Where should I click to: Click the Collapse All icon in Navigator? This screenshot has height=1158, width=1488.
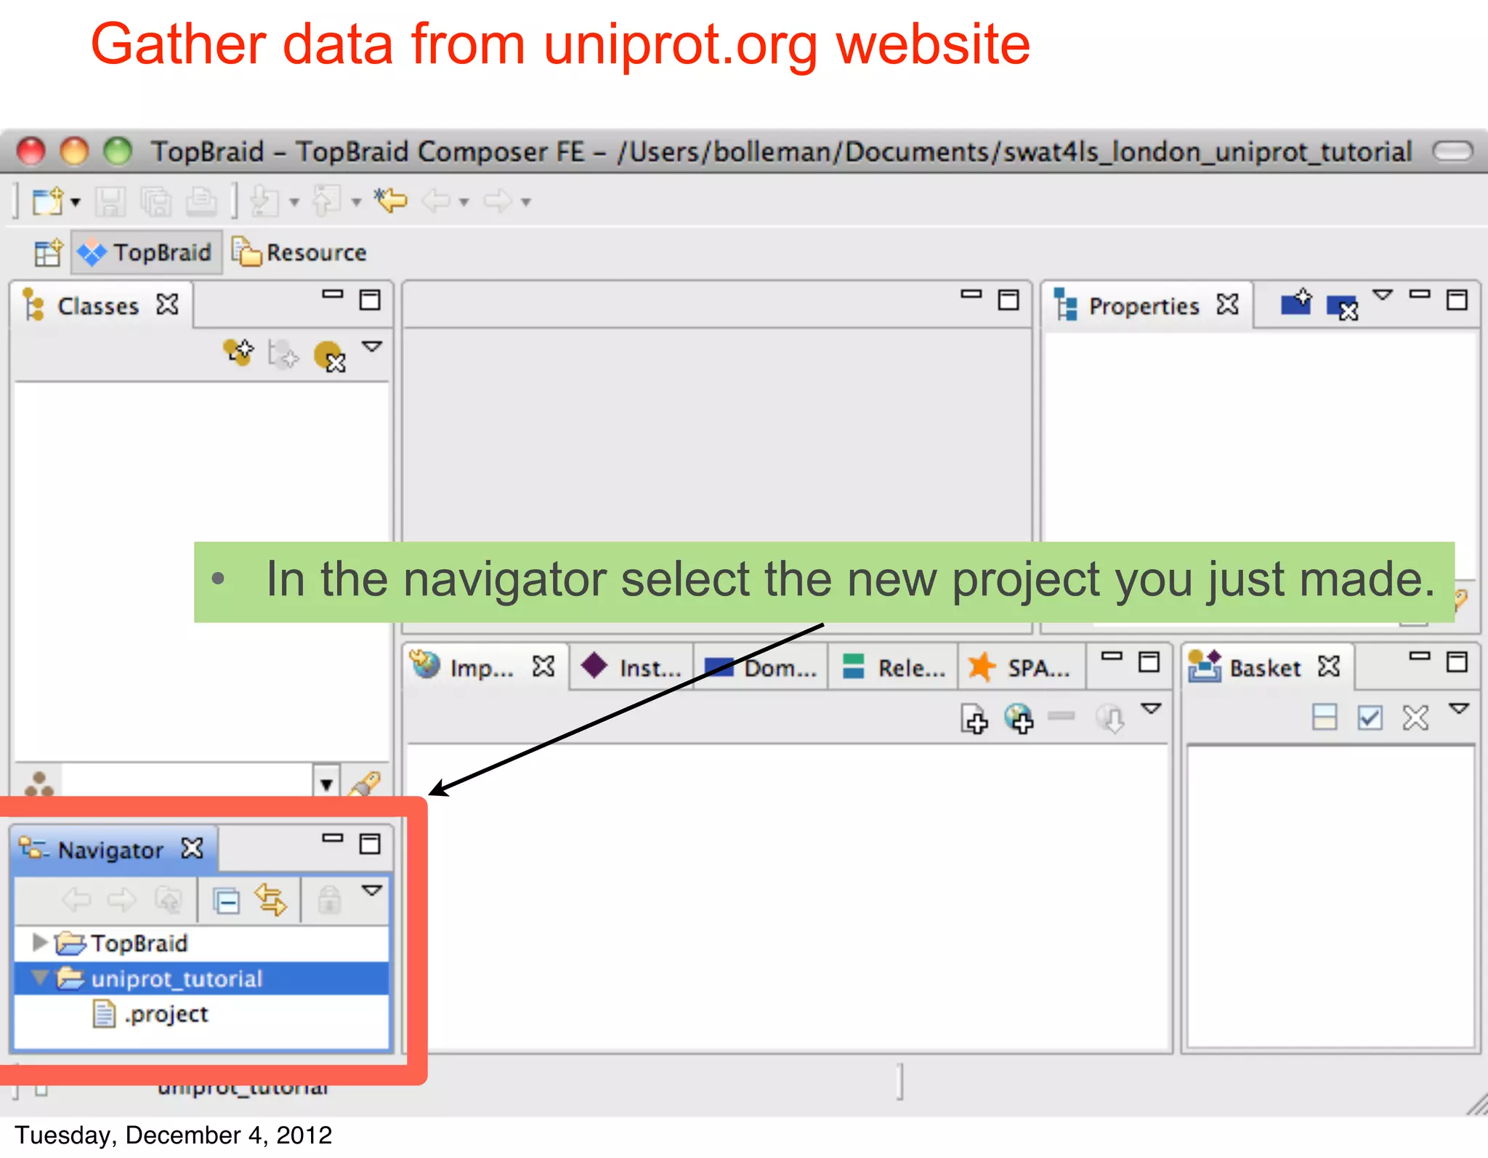coord(226,901)
